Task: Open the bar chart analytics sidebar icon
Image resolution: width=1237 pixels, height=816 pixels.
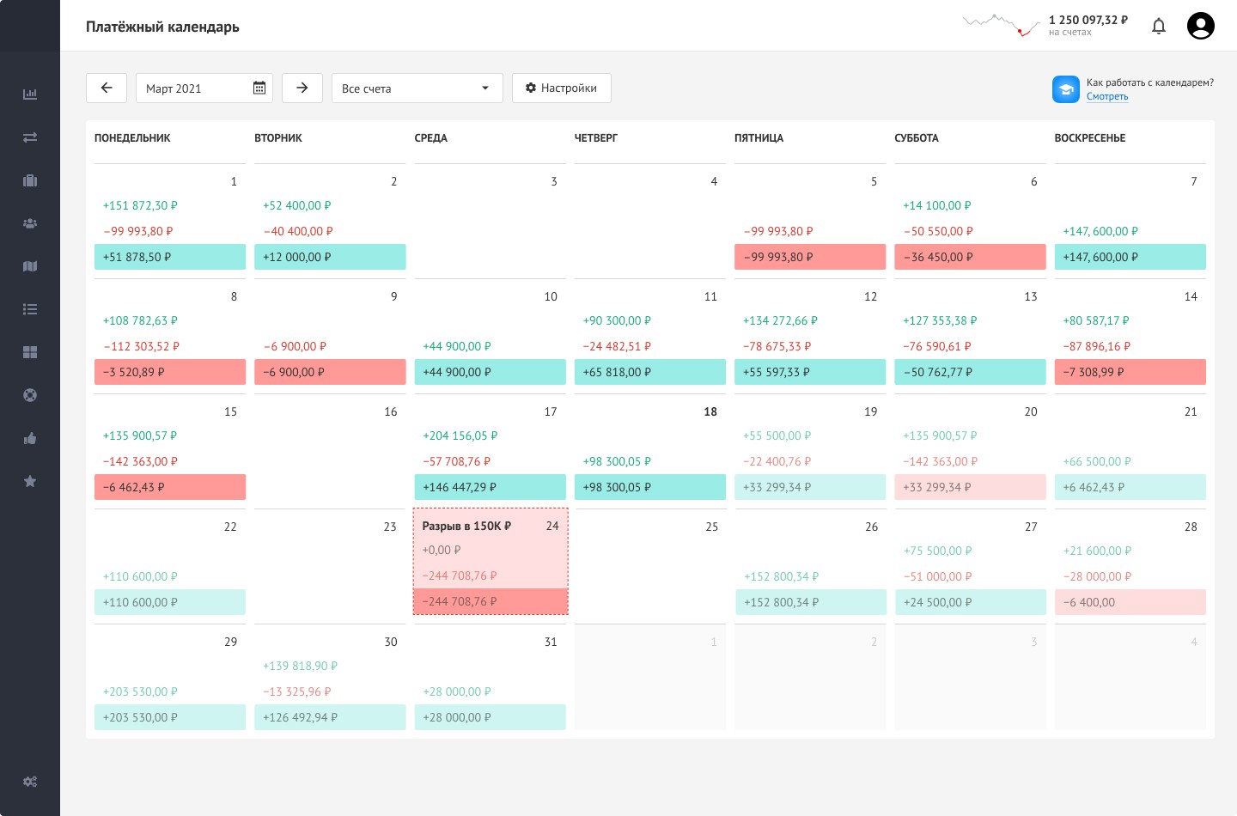Action: 30,94
